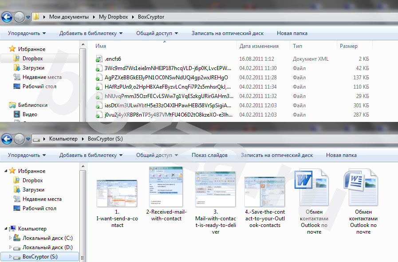Click Записать на оптический диск in lower window
Screen dimensions: 398x262
pyautogui.click(x=277, y=155)
